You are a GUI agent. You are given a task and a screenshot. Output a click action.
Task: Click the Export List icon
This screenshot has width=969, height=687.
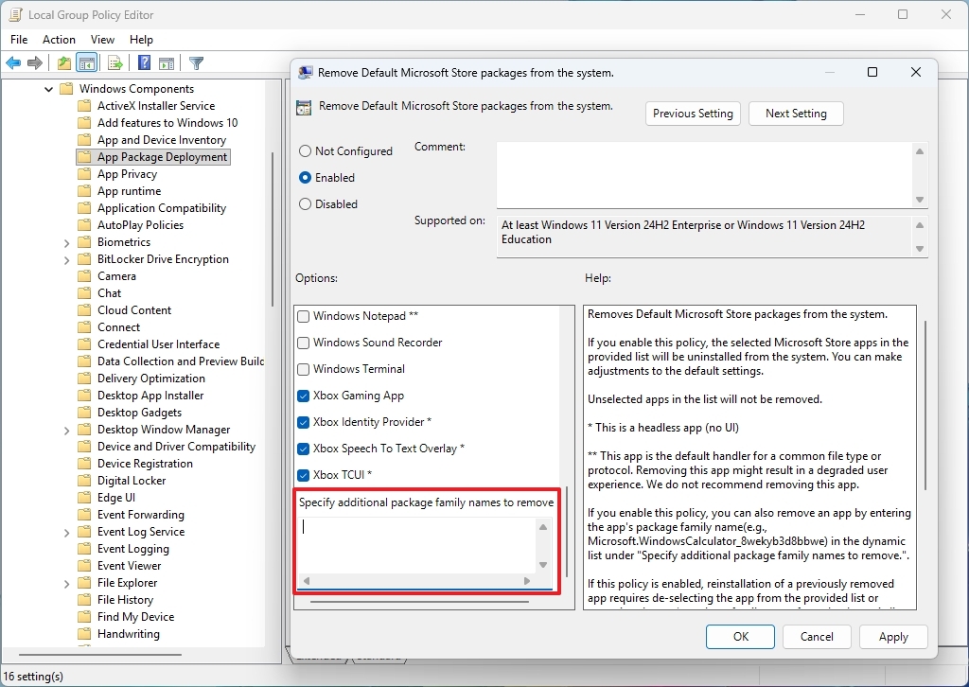click(x=115, y=62)
